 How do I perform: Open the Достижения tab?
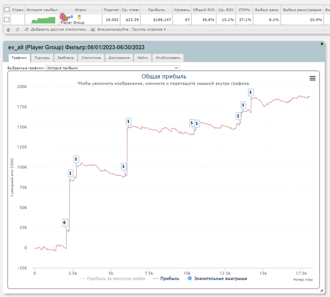[119, 58]
